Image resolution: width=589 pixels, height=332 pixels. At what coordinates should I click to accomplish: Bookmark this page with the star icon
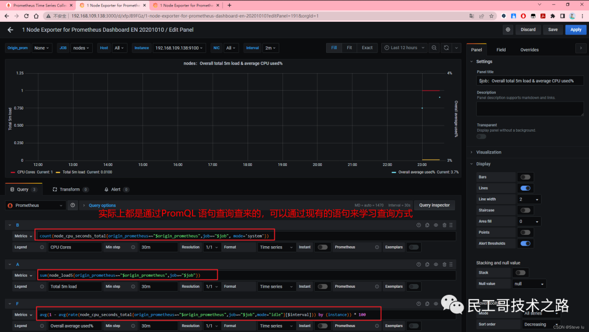(491, 16)
